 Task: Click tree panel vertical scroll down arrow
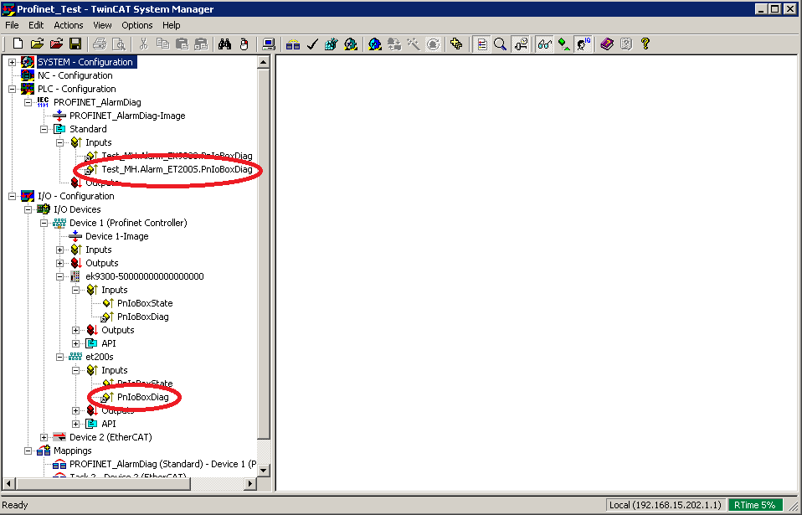[264, 470]
